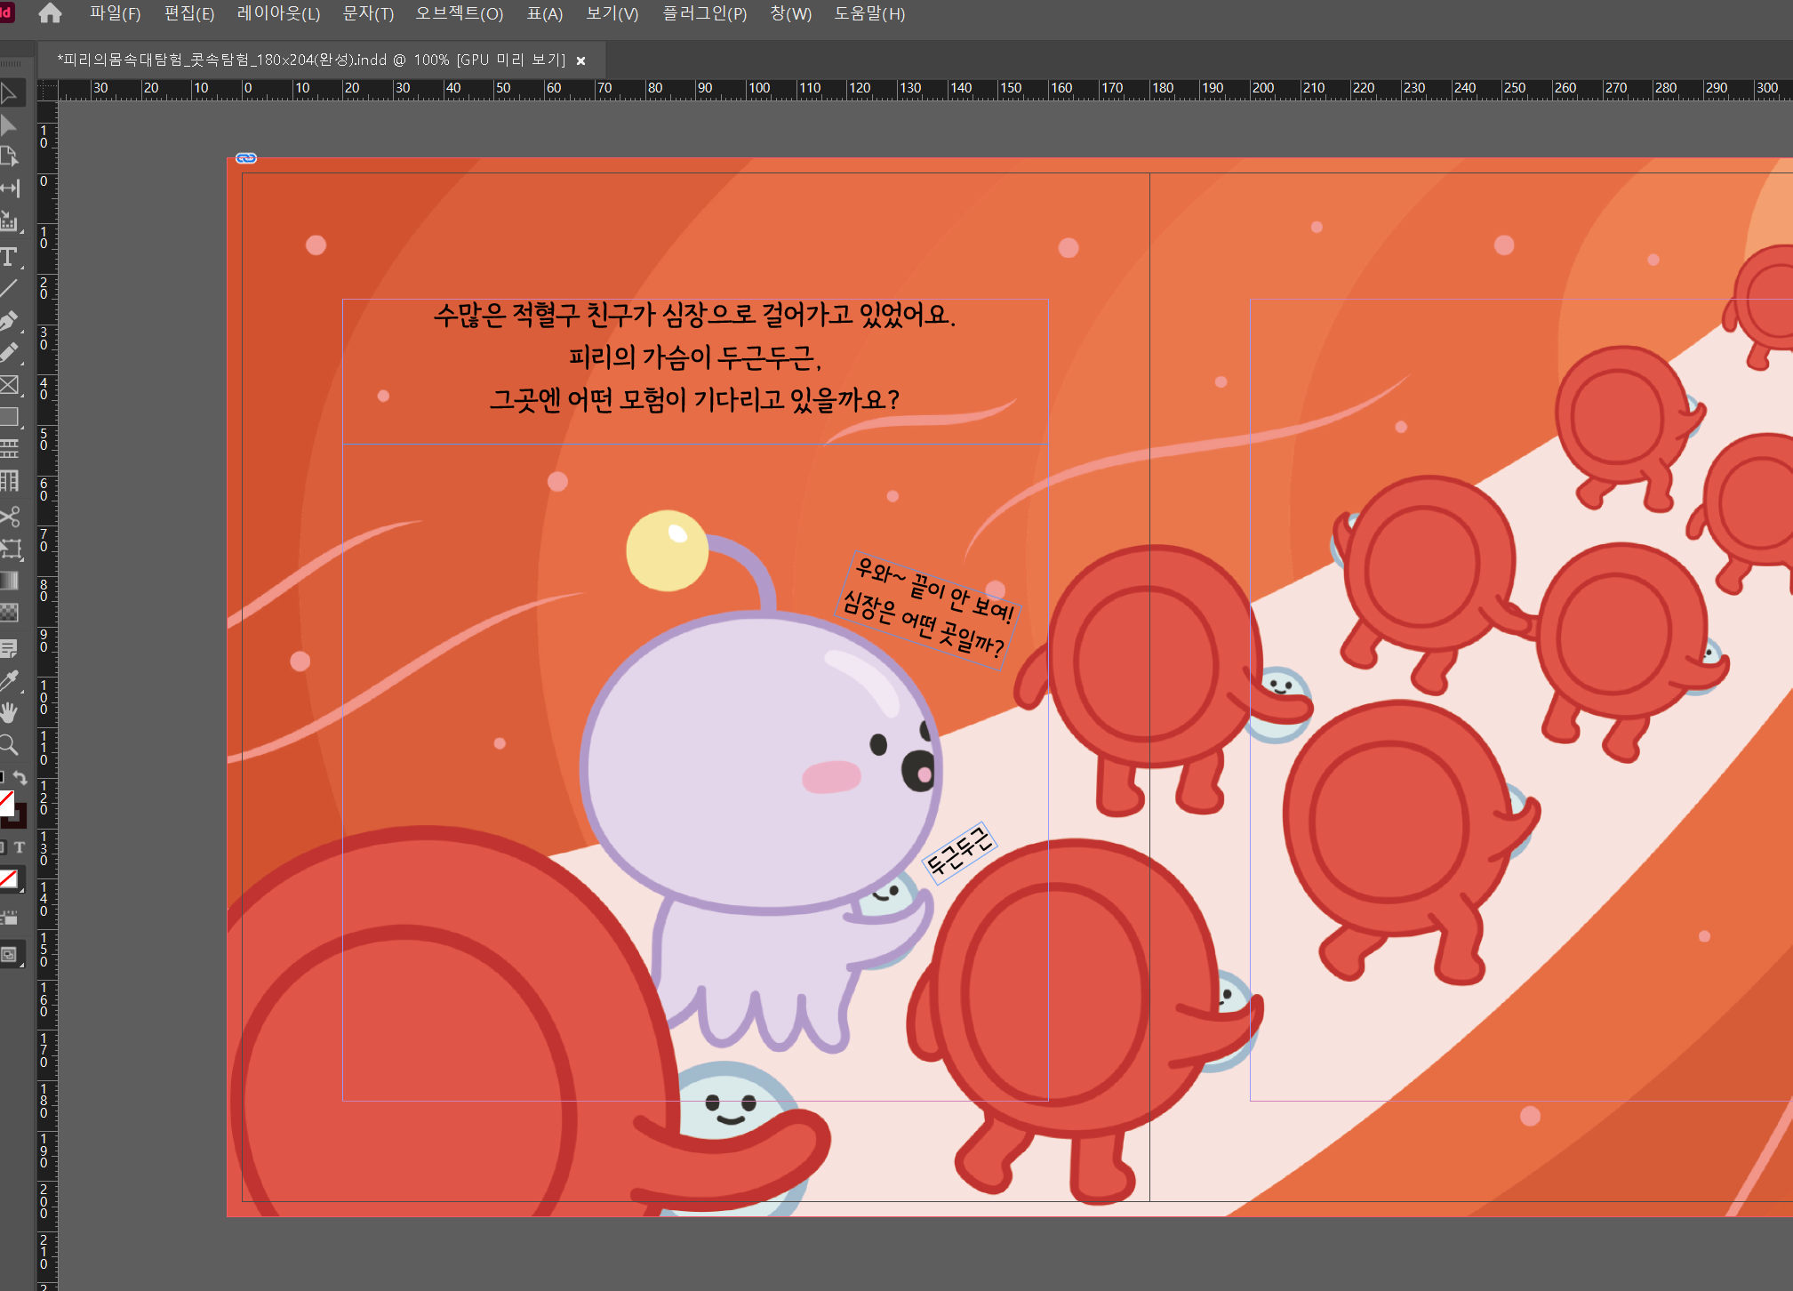Screen dimensions: 1793x1291
Task: Select the Pencil tool
Action: 9,353
